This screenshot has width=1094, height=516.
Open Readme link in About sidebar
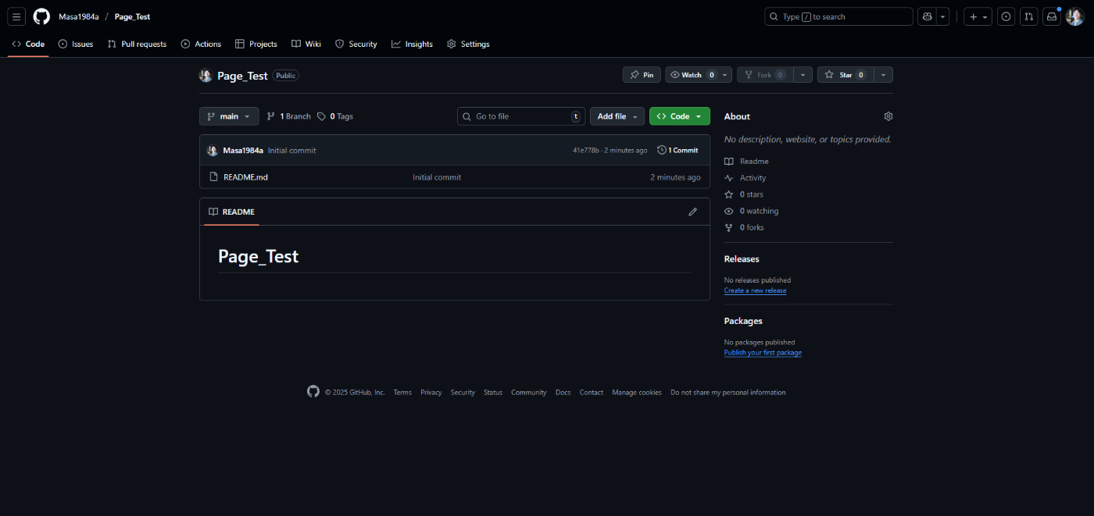coord(746,162)
